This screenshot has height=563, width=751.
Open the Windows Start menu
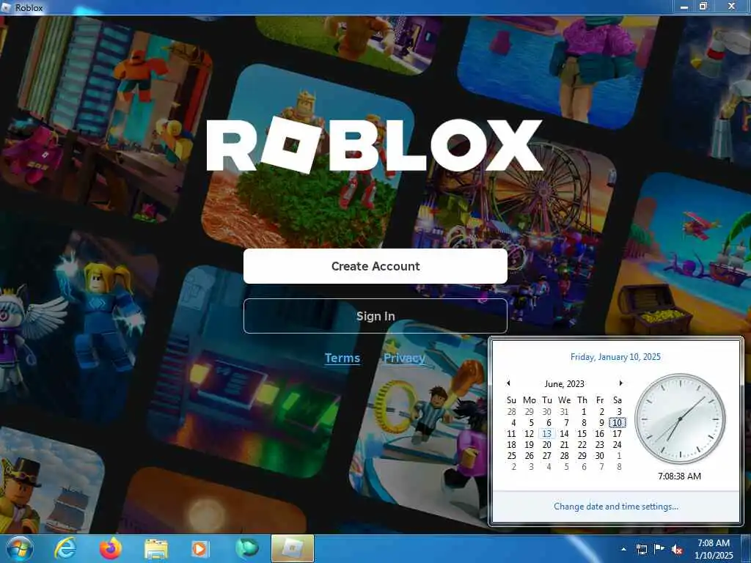tap(19, 548)
